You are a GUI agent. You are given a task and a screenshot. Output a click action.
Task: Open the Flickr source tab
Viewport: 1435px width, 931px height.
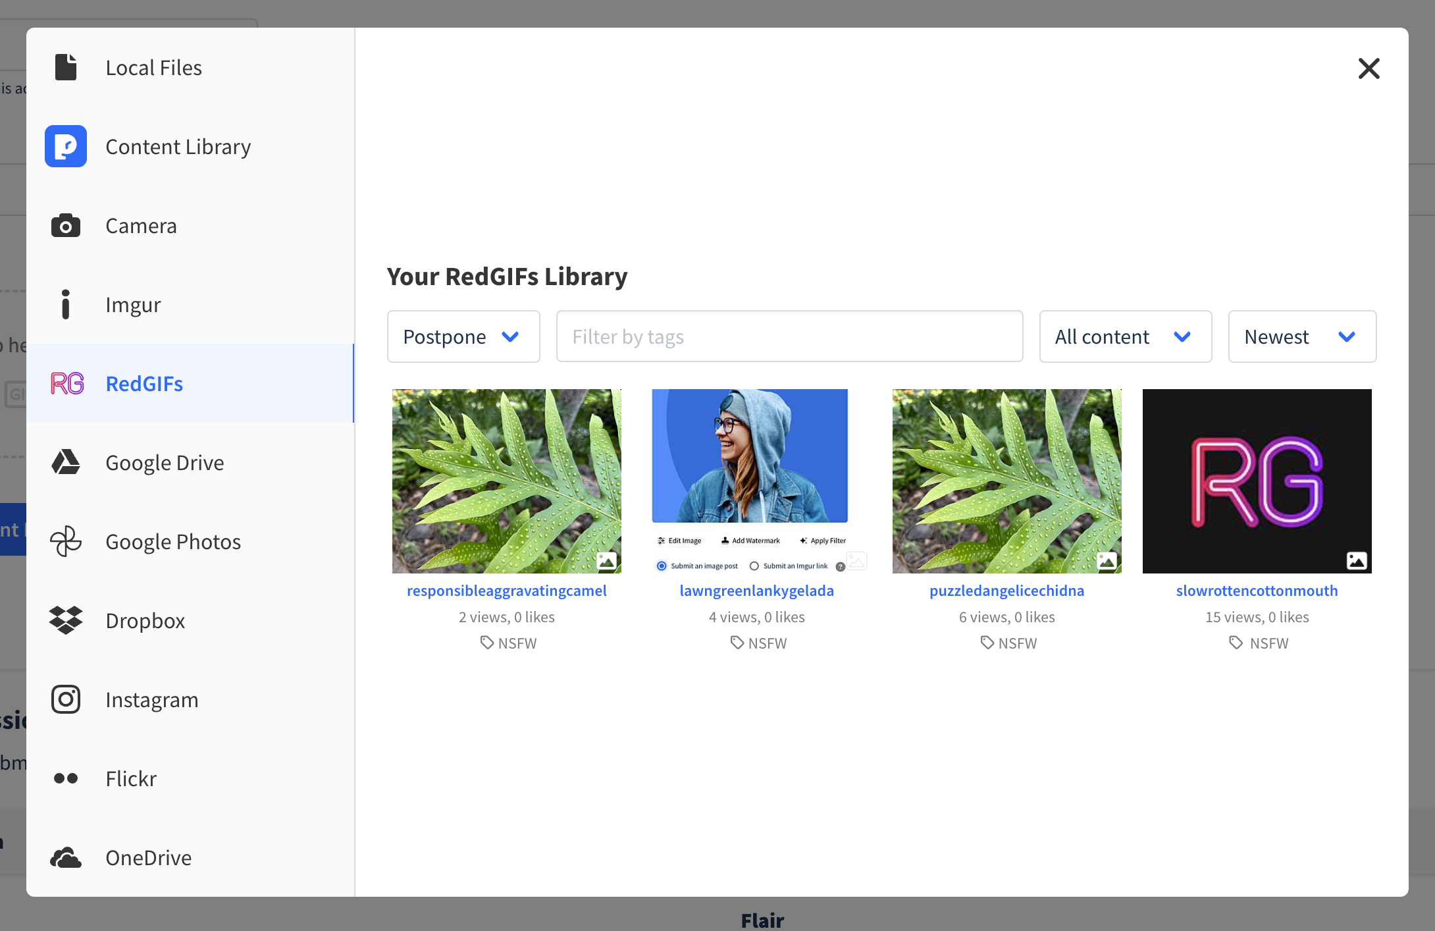pos(190,778)
